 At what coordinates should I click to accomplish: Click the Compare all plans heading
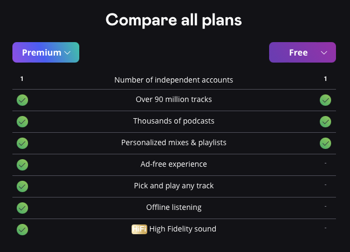[x=174, y=20]
